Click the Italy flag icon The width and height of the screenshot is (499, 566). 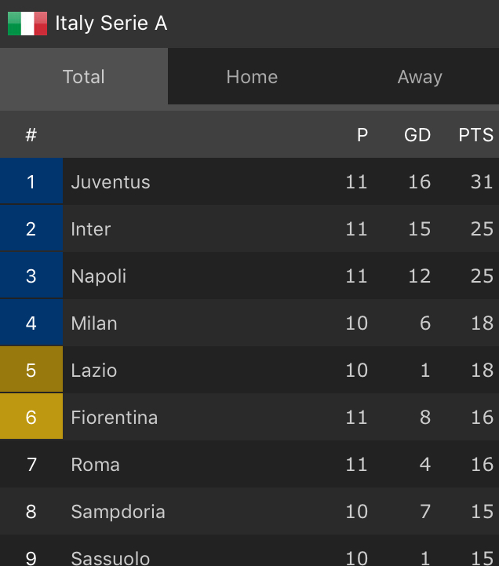tap(27, 24)
